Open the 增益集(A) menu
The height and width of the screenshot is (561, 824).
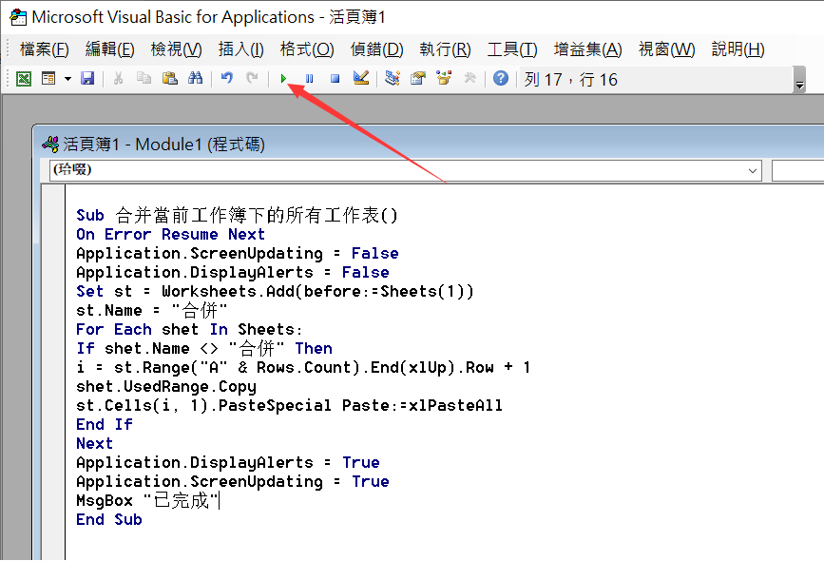point(588,49)
